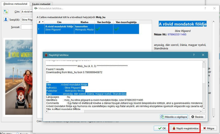220x134 pixels.
Task: Sort results by Kiadva column
Action: click(x=84, y=22)
